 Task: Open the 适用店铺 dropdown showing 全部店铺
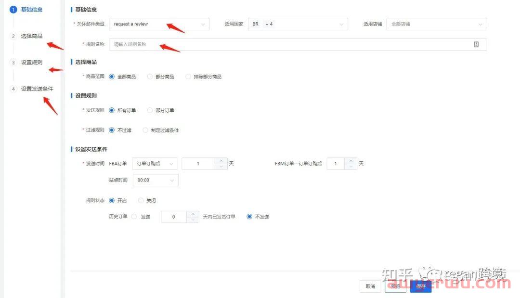click(x=436, y=24)
